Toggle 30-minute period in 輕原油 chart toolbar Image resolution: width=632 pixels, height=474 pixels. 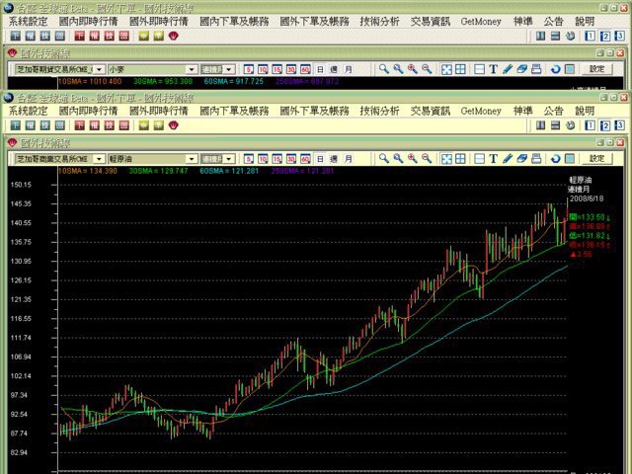291,159
